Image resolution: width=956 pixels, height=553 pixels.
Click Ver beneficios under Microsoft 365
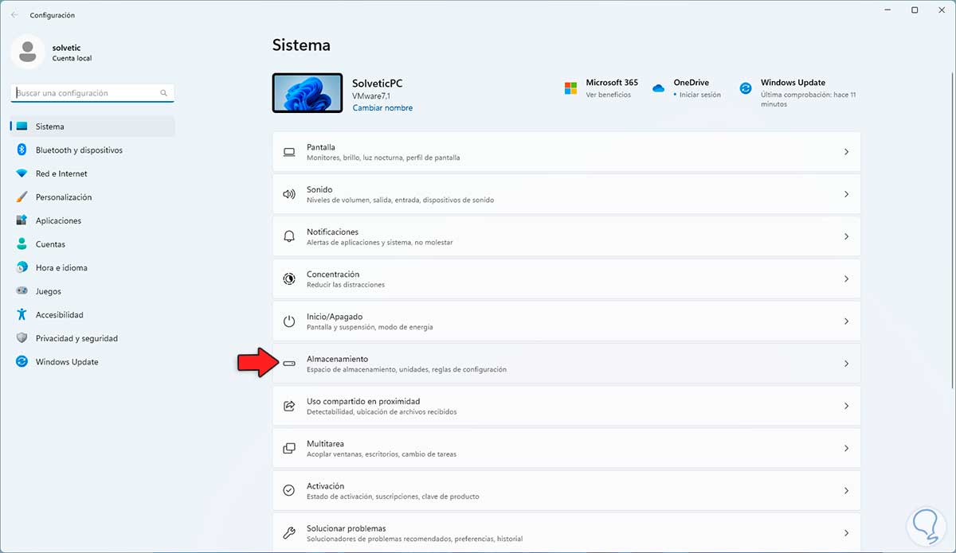coord(608,95)
